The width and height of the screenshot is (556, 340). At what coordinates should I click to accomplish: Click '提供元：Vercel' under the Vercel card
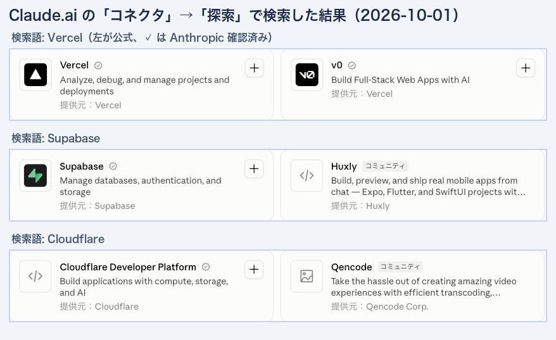(91, 105)
